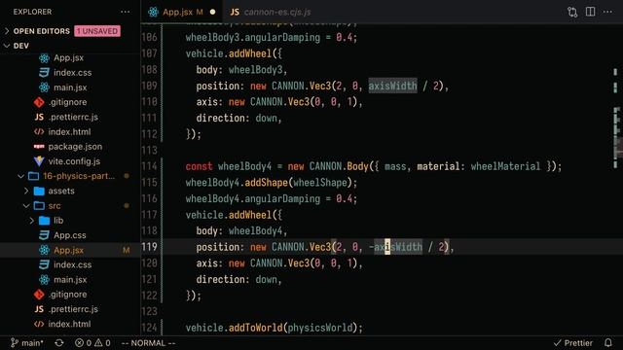This screenshot has height=350, width=623.
Task: Click the HTML icon beside the first index.html
Action: (x=39, y=132)
